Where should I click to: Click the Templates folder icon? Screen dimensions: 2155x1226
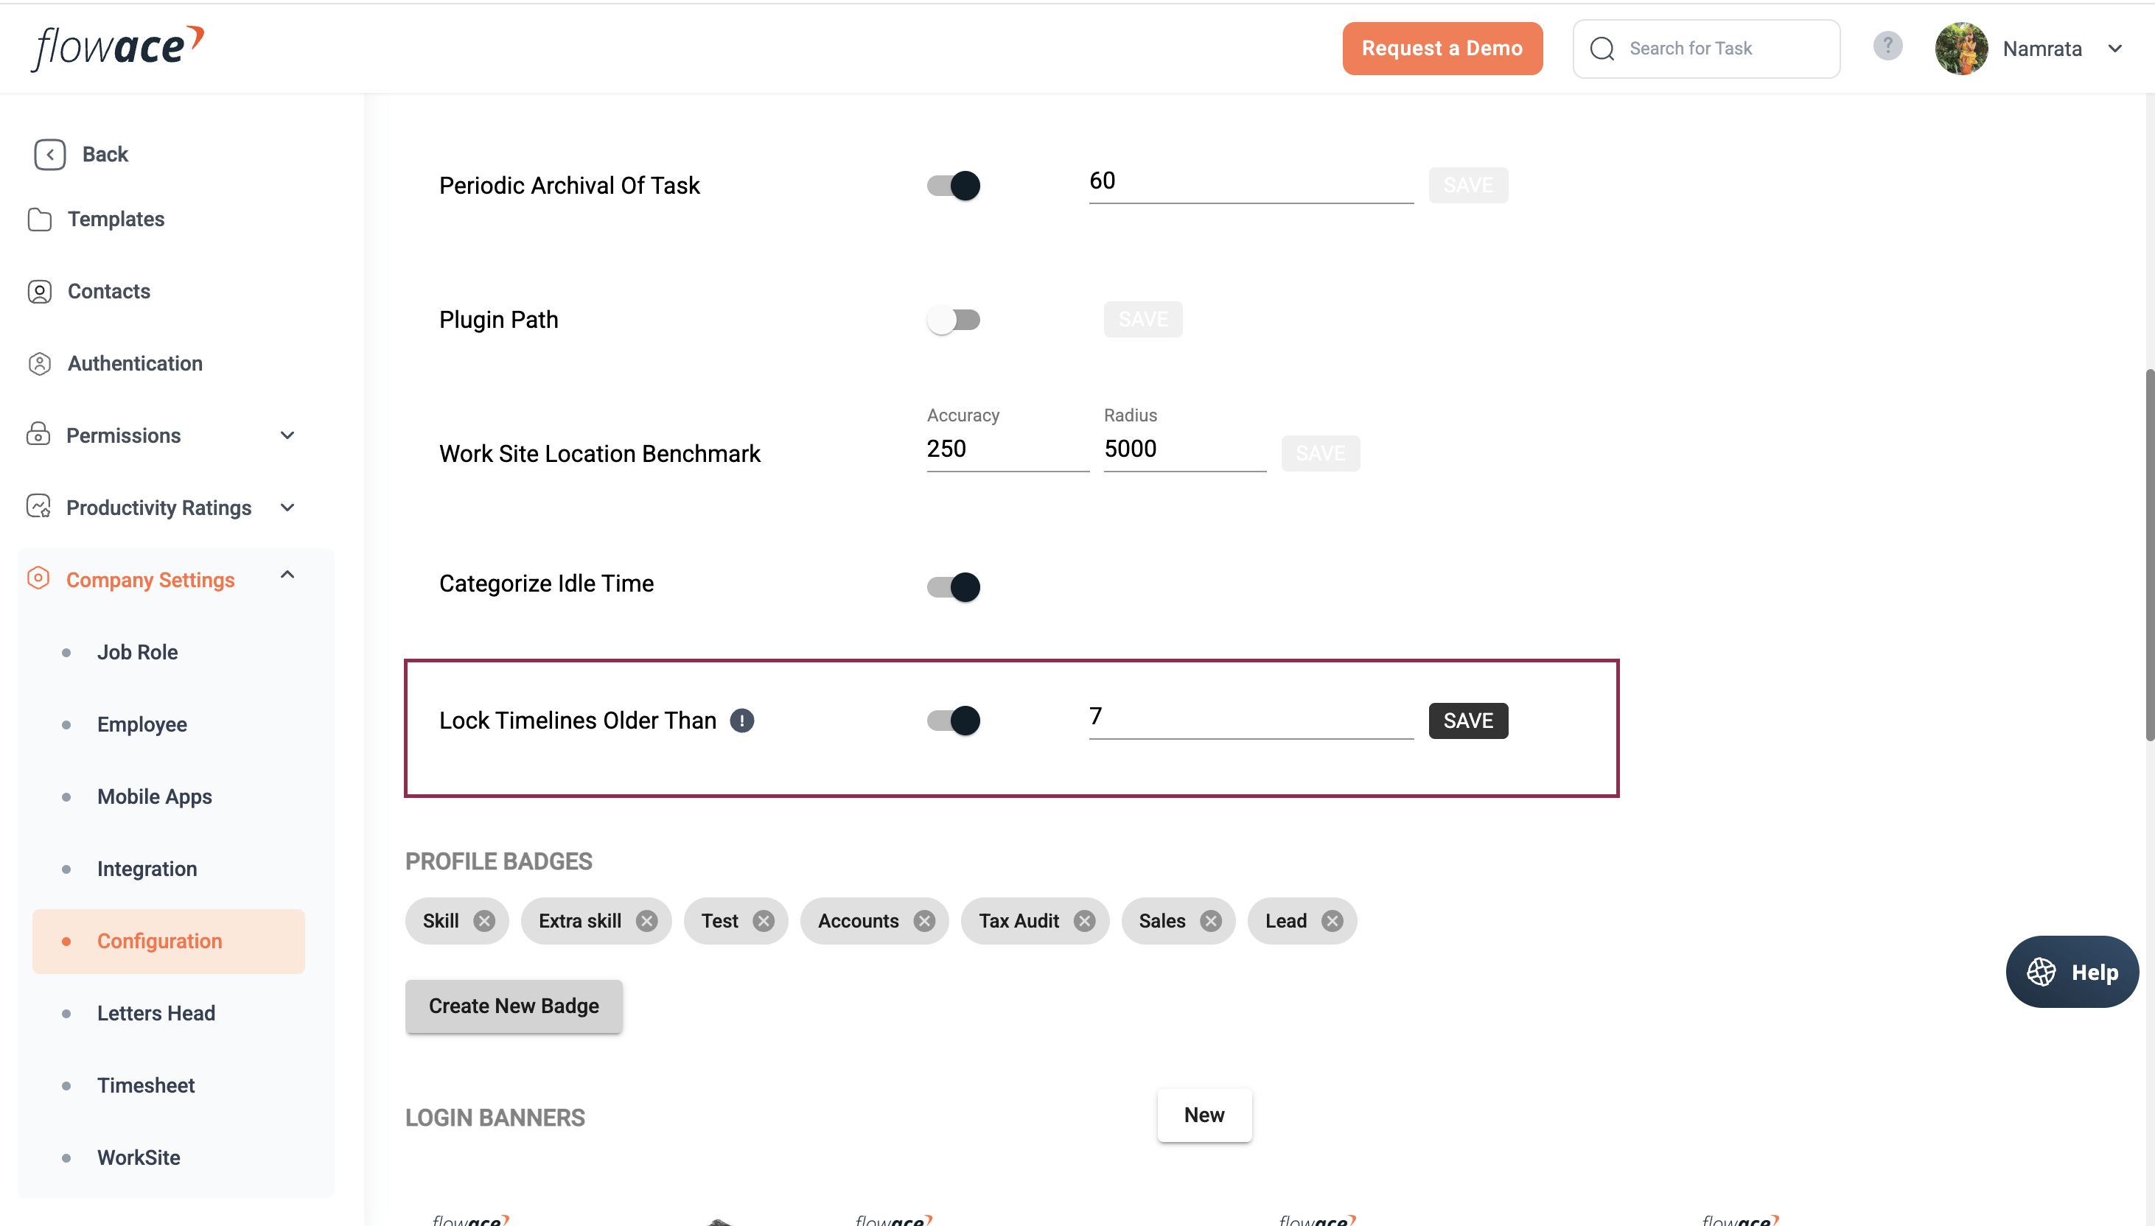tap(40, 219)
